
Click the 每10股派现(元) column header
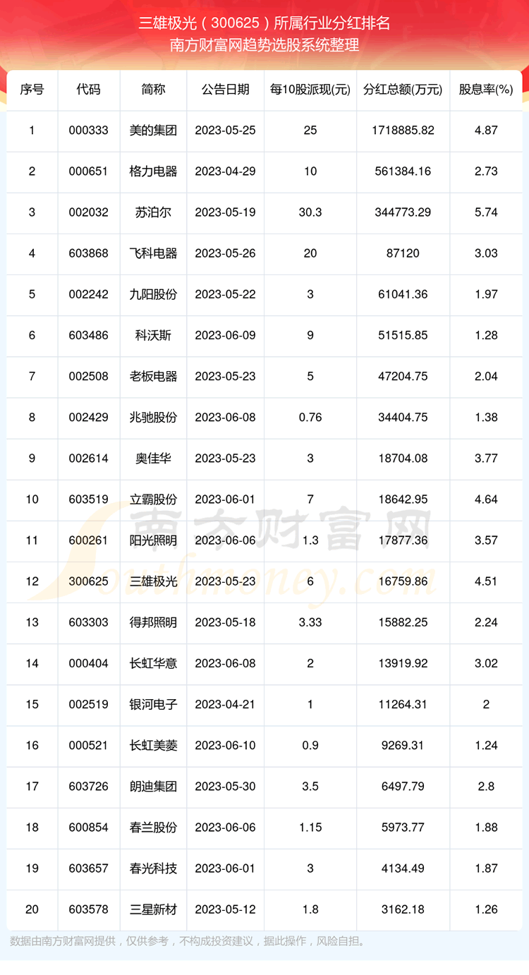(310, 90)
